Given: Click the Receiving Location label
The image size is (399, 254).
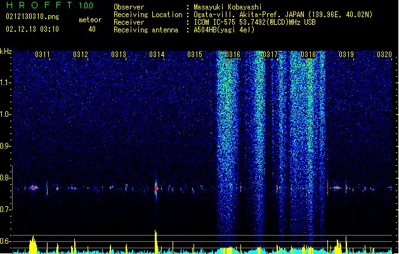Looking at the screenshot, I should (x=148, y=15).
